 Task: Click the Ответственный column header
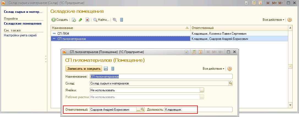pyautogui.click(x=239, y=28)
